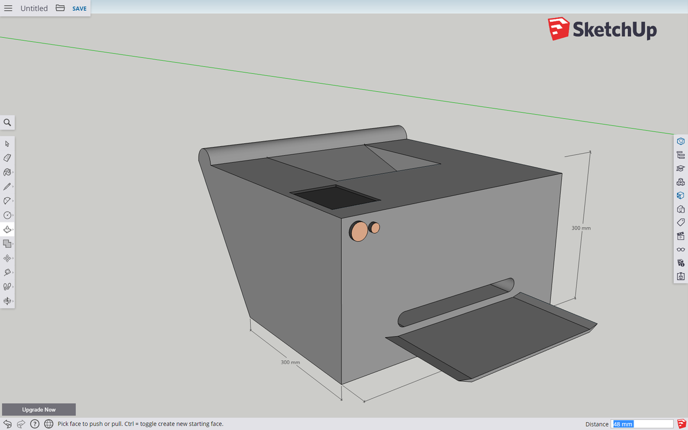Image resolution: width=688 pixels, height=430 pixels.
Task: Select the Tape Measure tool
Action: pos(7,272)
